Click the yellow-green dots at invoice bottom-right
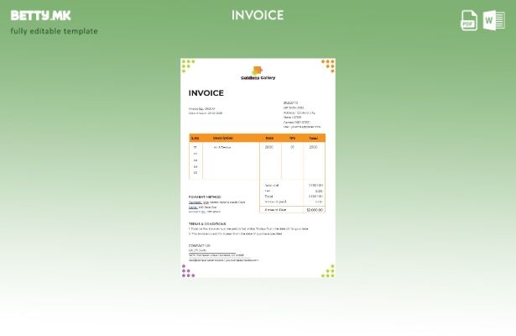This screenshot has height=336, width=516. [x=327, y=270]
